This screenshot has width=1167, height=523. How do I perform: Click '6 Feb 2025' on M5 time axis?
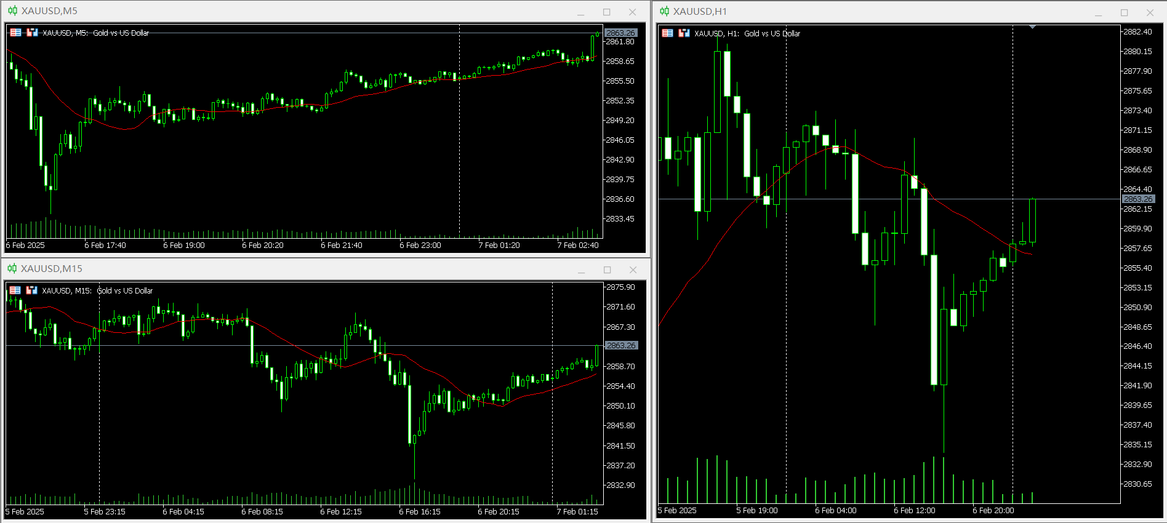click(x=25, y=246)
